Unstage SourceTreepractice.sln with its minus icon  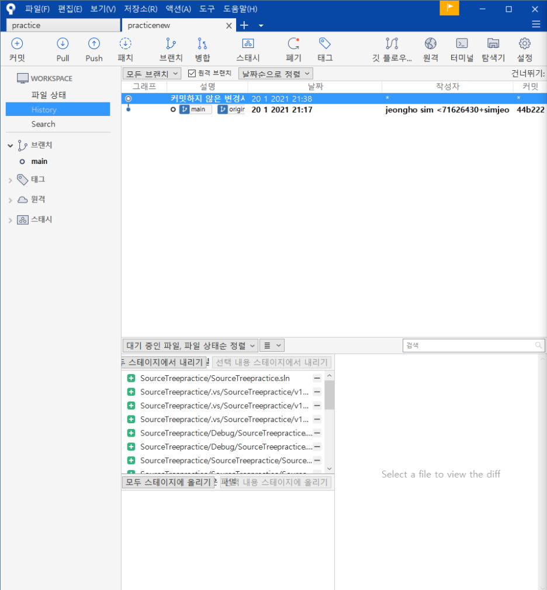pos(317,378)
